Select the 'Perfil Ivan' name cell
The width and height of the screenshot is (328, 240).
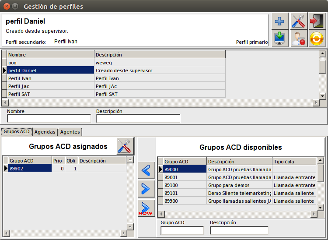[50, 78]
